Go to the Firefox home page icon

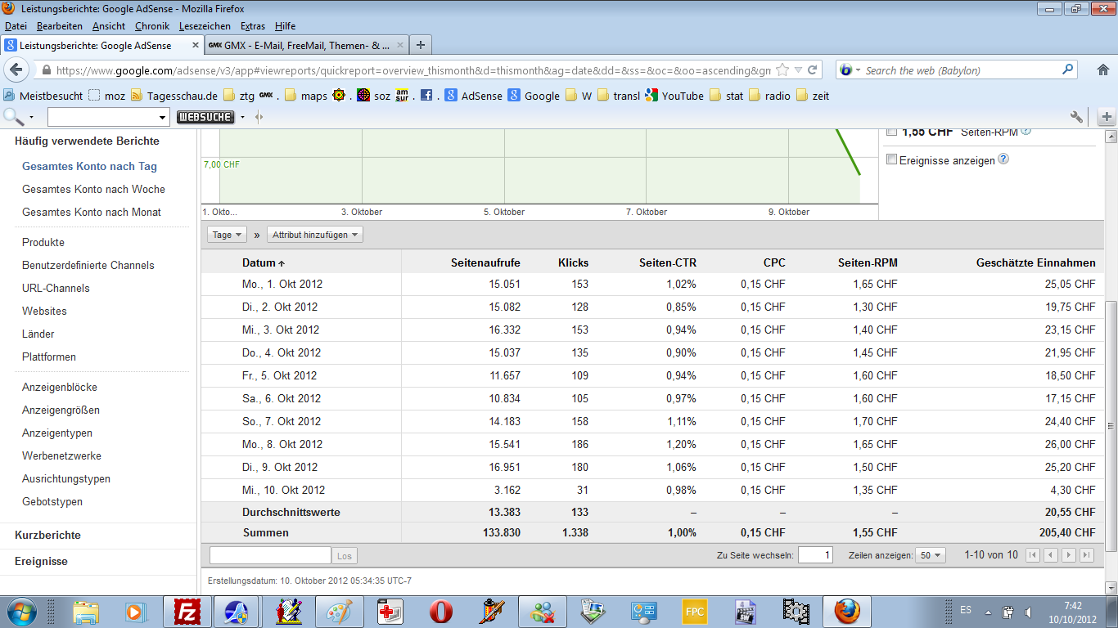coord(1102,70)
